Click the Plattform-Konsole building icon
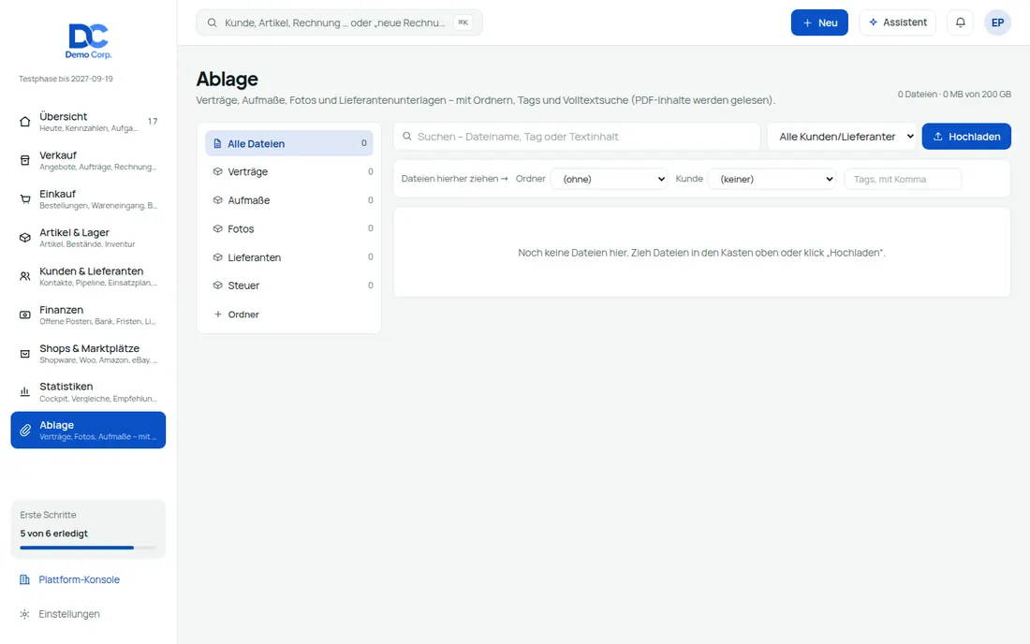 pyautogui.click(x=24, y=579)
